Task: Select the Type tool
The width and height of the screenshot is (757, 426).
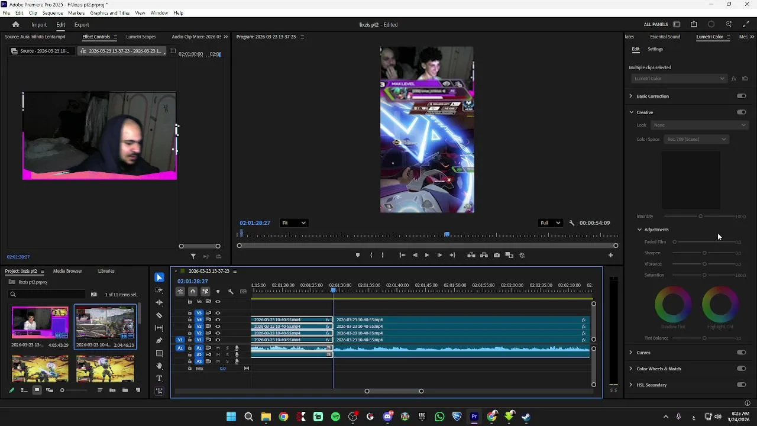Action: (159, 379)
